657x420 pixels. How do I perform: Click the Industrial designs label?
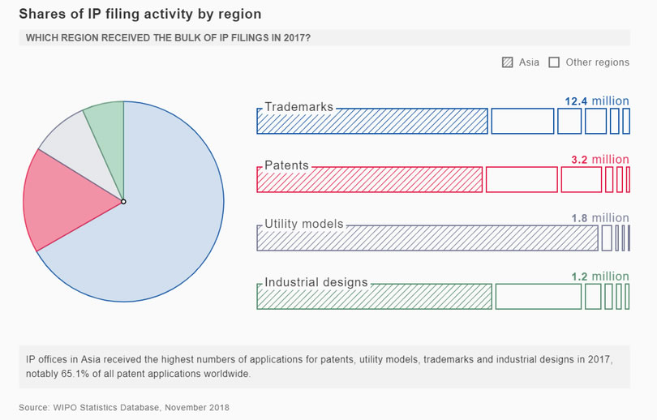[x=316, y=282]
